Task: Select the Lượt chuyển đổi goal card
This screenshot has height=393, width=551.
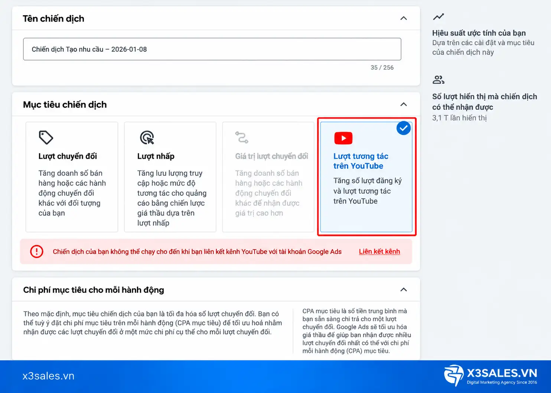Action: pos(72,177)
